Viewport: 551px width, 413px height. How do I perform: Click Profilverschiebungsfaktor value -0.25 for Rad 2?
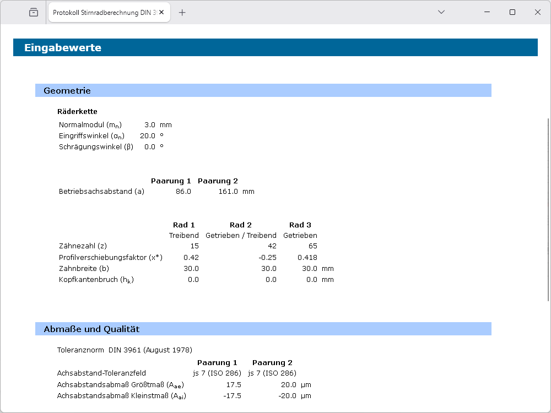[x=267, y=257]
